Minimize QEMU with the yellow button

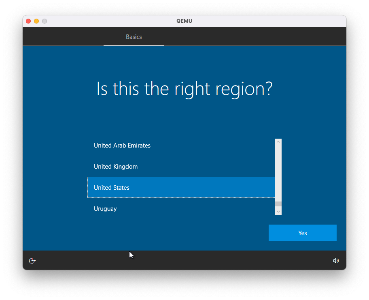point(36,21)
